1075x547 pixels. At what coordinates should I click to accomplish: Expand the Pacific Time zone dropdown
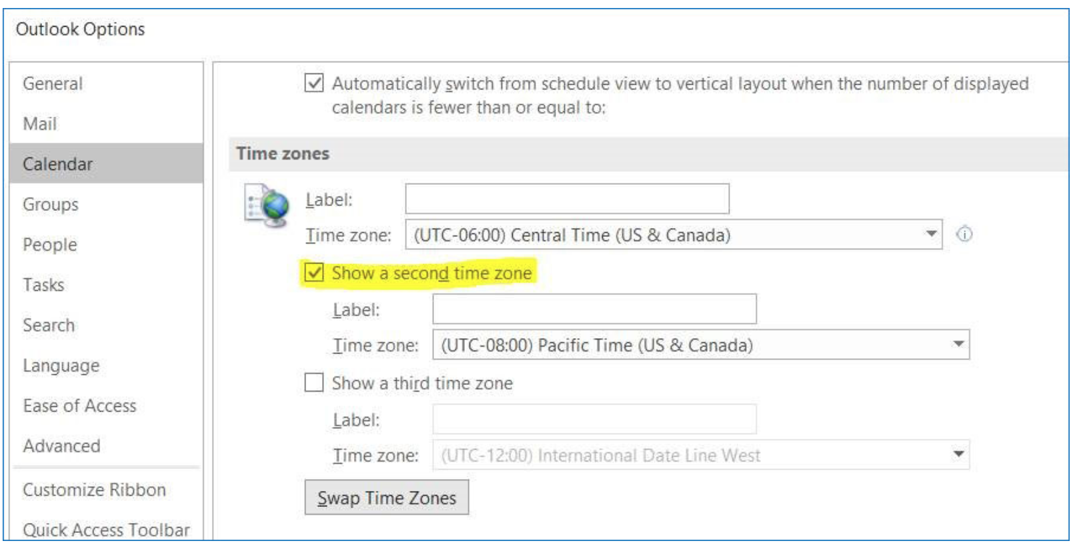point(958,344)
